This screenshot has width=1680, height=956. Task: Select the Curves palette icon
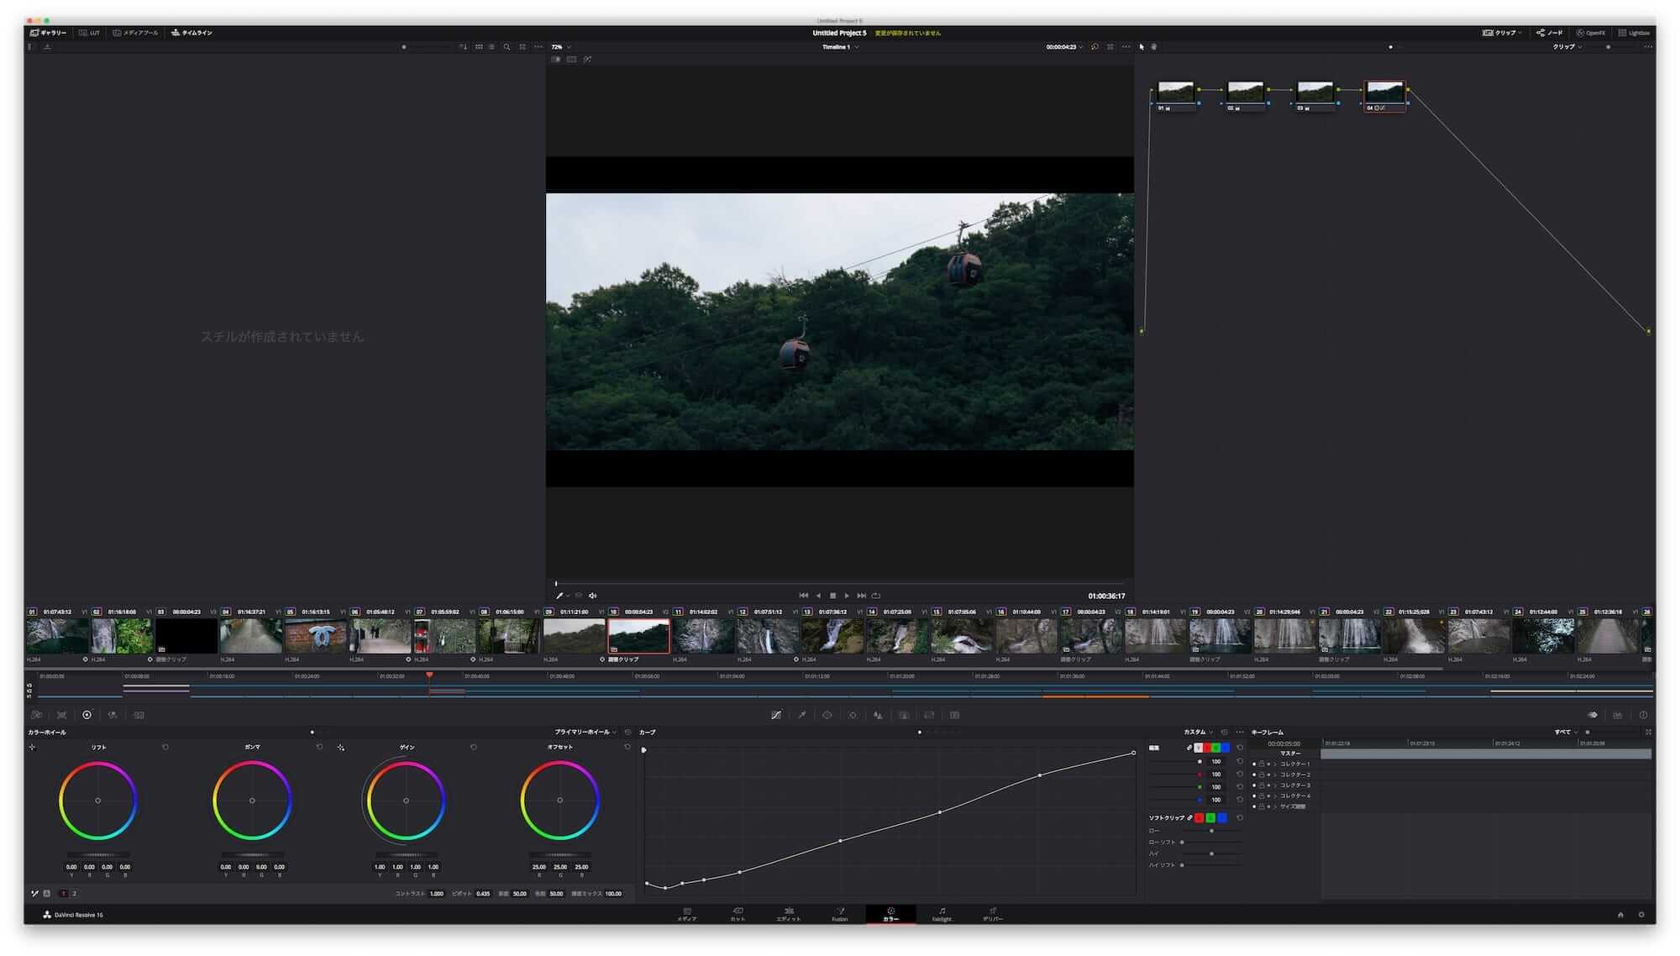coord(776,715)
